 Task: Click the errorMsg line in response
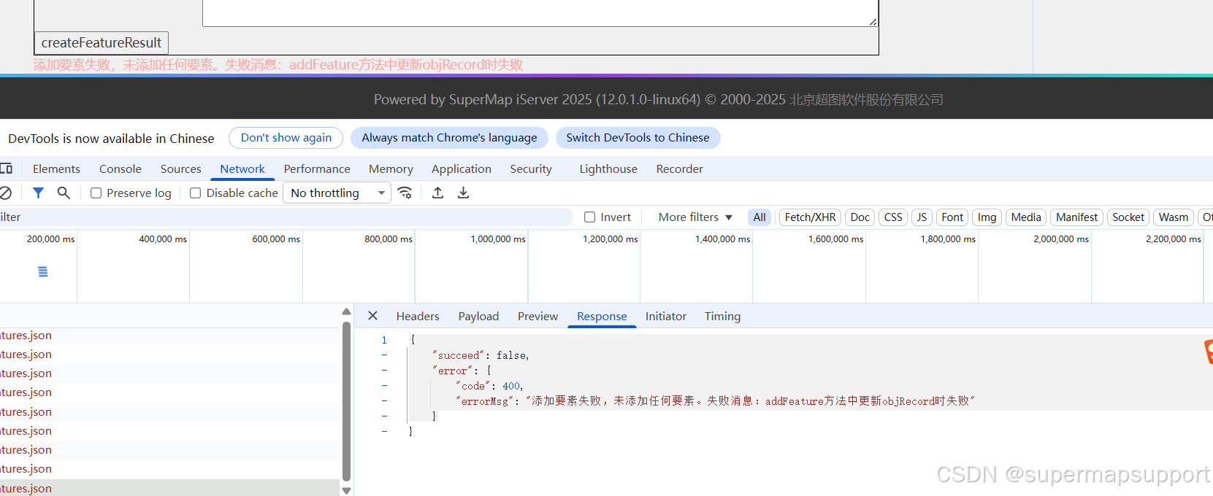coord(715,401)
